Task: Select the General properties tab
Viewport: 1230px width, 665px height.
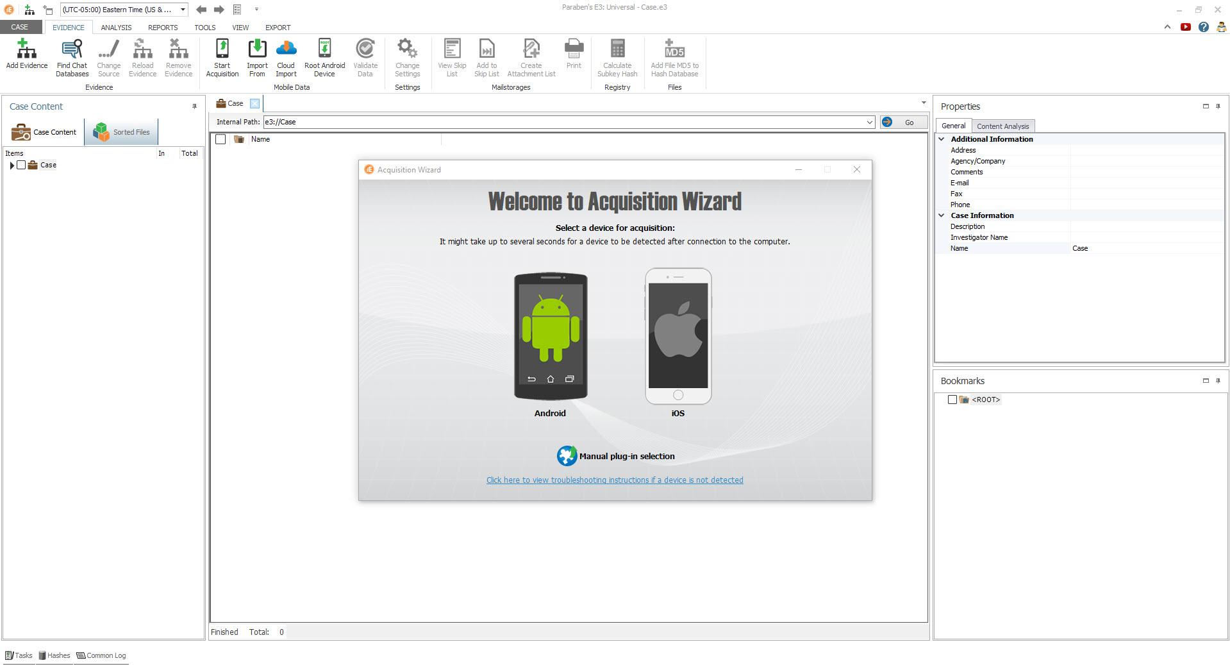Action: (x=953, y=126)
